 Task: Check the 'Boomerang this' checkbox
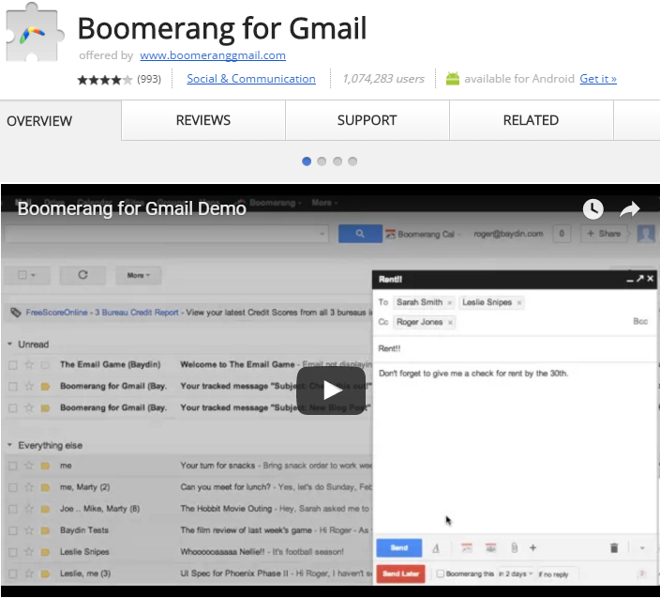441,574
